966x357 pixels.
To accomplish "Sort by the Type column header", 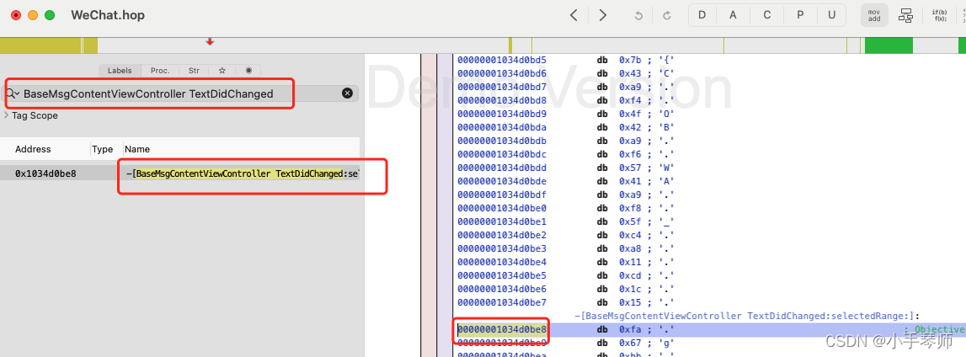I will 102,149.
